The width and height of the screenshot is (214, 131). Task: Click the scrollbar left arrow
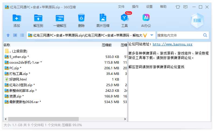pos(6,119)
